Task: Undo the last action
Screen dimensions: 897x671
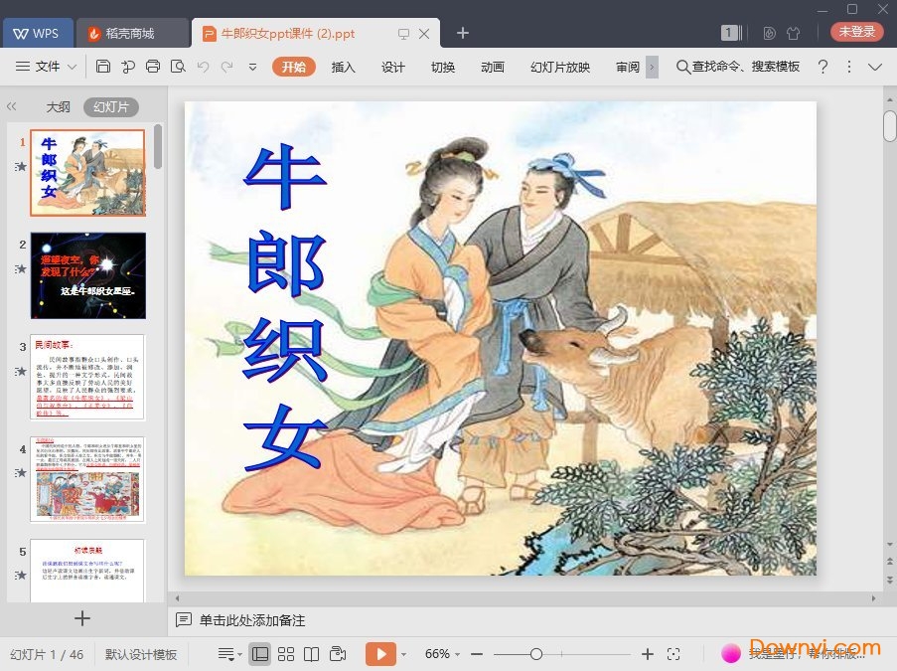Action: [205, 67]
